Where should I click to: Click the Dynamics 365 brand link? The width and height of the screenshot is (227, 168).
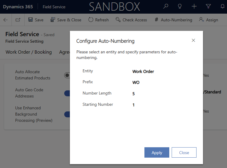[18, 7]
